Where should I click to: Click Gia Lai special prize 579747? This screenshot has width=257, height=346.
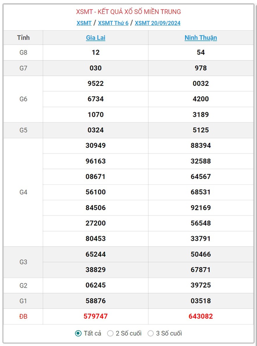96,316
